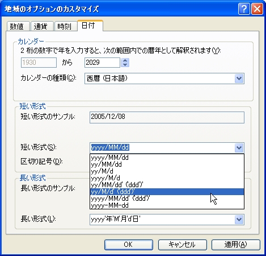Screen dimensions: 266x256
Task: Pick yyyy/M/d in the dropdown list
Action: pyautogui.click(x=167, y=178)
